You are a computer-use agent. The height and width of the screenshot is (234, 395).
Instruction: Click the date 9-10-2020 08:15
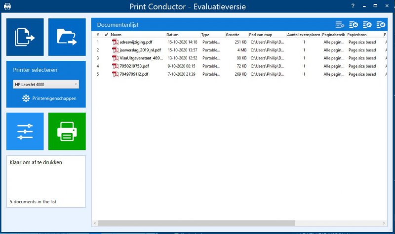pyautogui.click(x=182, y=66)
